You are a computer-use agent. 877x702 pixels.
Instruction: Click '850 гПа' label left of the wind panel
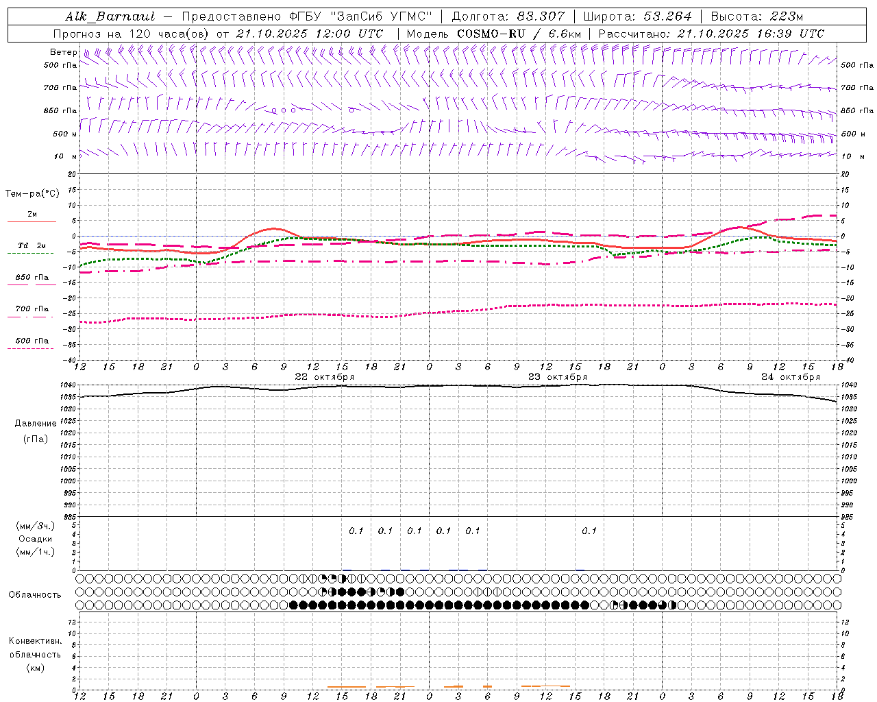click(60, 110)
